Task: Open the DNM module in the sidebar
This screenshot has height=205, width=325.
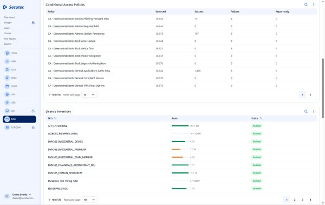Action: [x=11, y=78]
